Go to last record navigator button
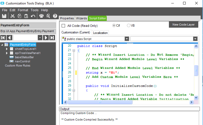The height and width of the screenshot is (125, 203). (x=52, y=38)
